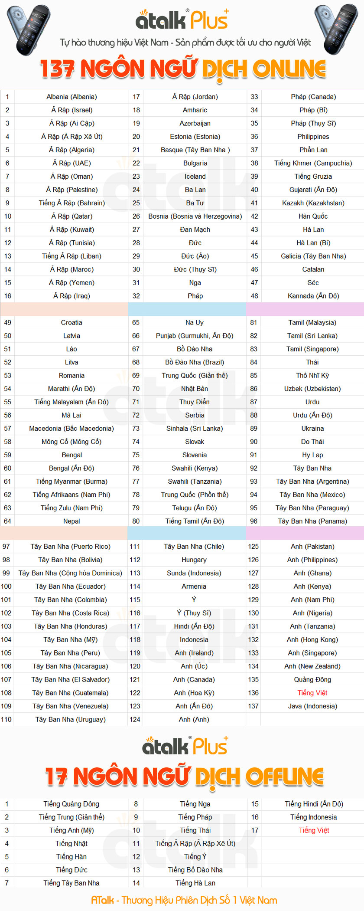Screen dimensions: 364x911
Task: Select "Trung Quốc (Giản thể)" in online list
Action: click(195, 375)
